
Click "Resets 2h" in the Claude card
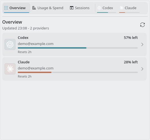[x=25, y=77]
